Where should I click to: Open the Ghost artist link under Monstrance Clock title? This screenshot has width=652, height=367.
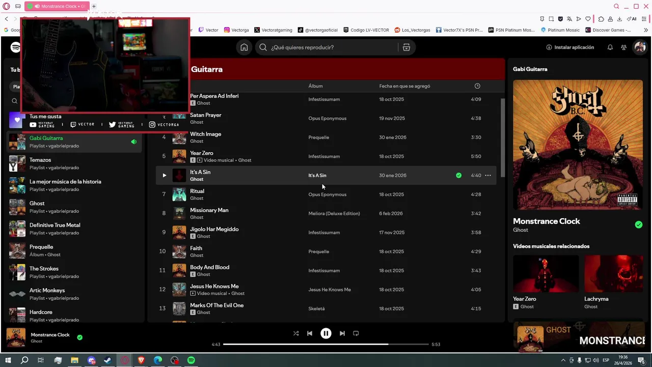(x=521, y=230)
